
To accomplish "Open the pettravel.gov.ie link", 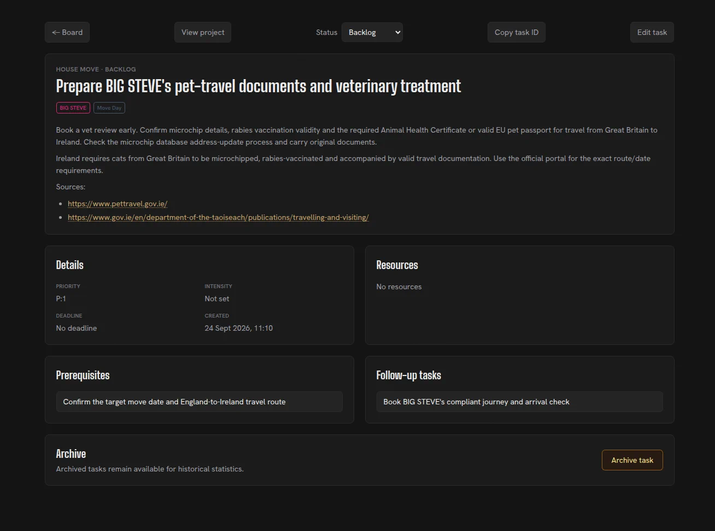I will coord(118,204).
